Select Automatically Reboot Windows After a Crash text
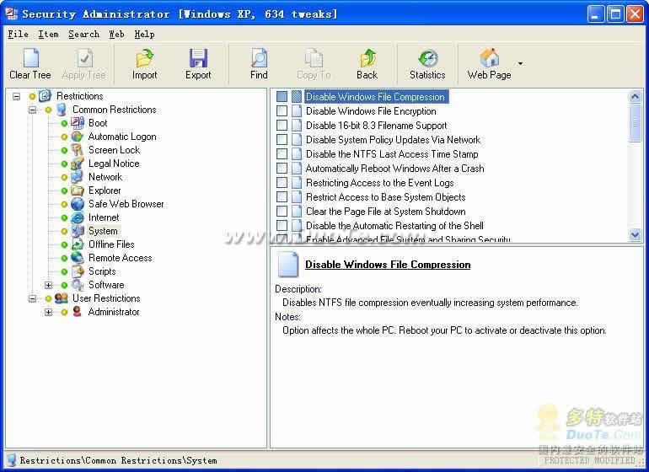Image resolution: width=649 pixels, height=472 pixels. [x=394, y=169]
